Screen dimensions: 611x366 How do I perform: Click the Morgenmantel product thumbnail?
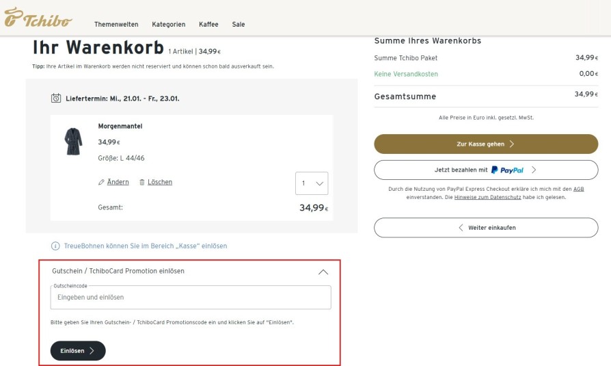point(73,141)
